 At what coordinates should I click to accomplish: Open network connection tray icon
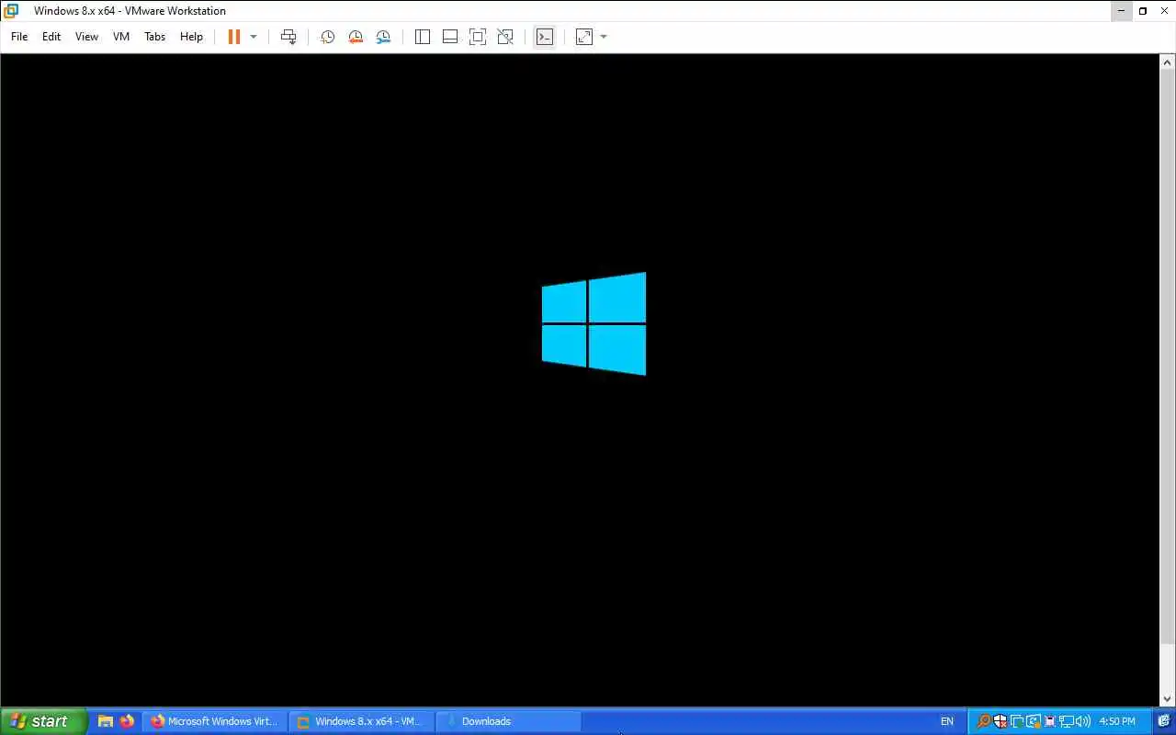[x=1067, y=721]
